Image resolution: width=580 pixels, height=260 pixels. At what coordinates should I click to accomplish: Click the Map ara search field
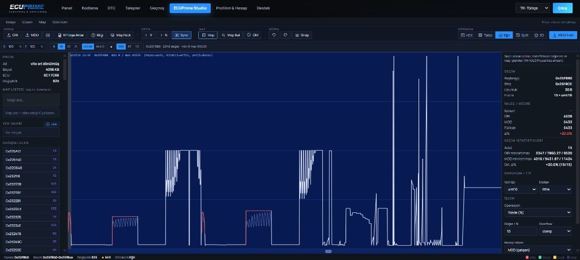[x=31, y=100]
